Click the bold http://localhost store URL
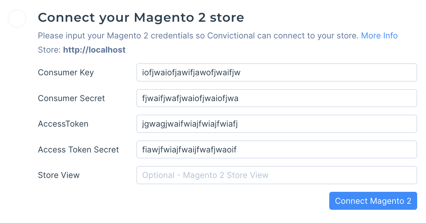Viewport: 426px width, 223px height. [94, 50]
